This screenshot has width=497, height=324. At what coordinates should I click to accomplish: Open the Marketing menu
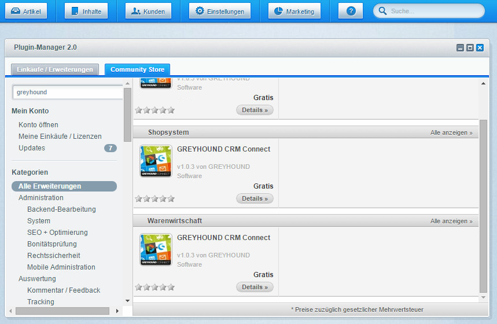point(294,11)
